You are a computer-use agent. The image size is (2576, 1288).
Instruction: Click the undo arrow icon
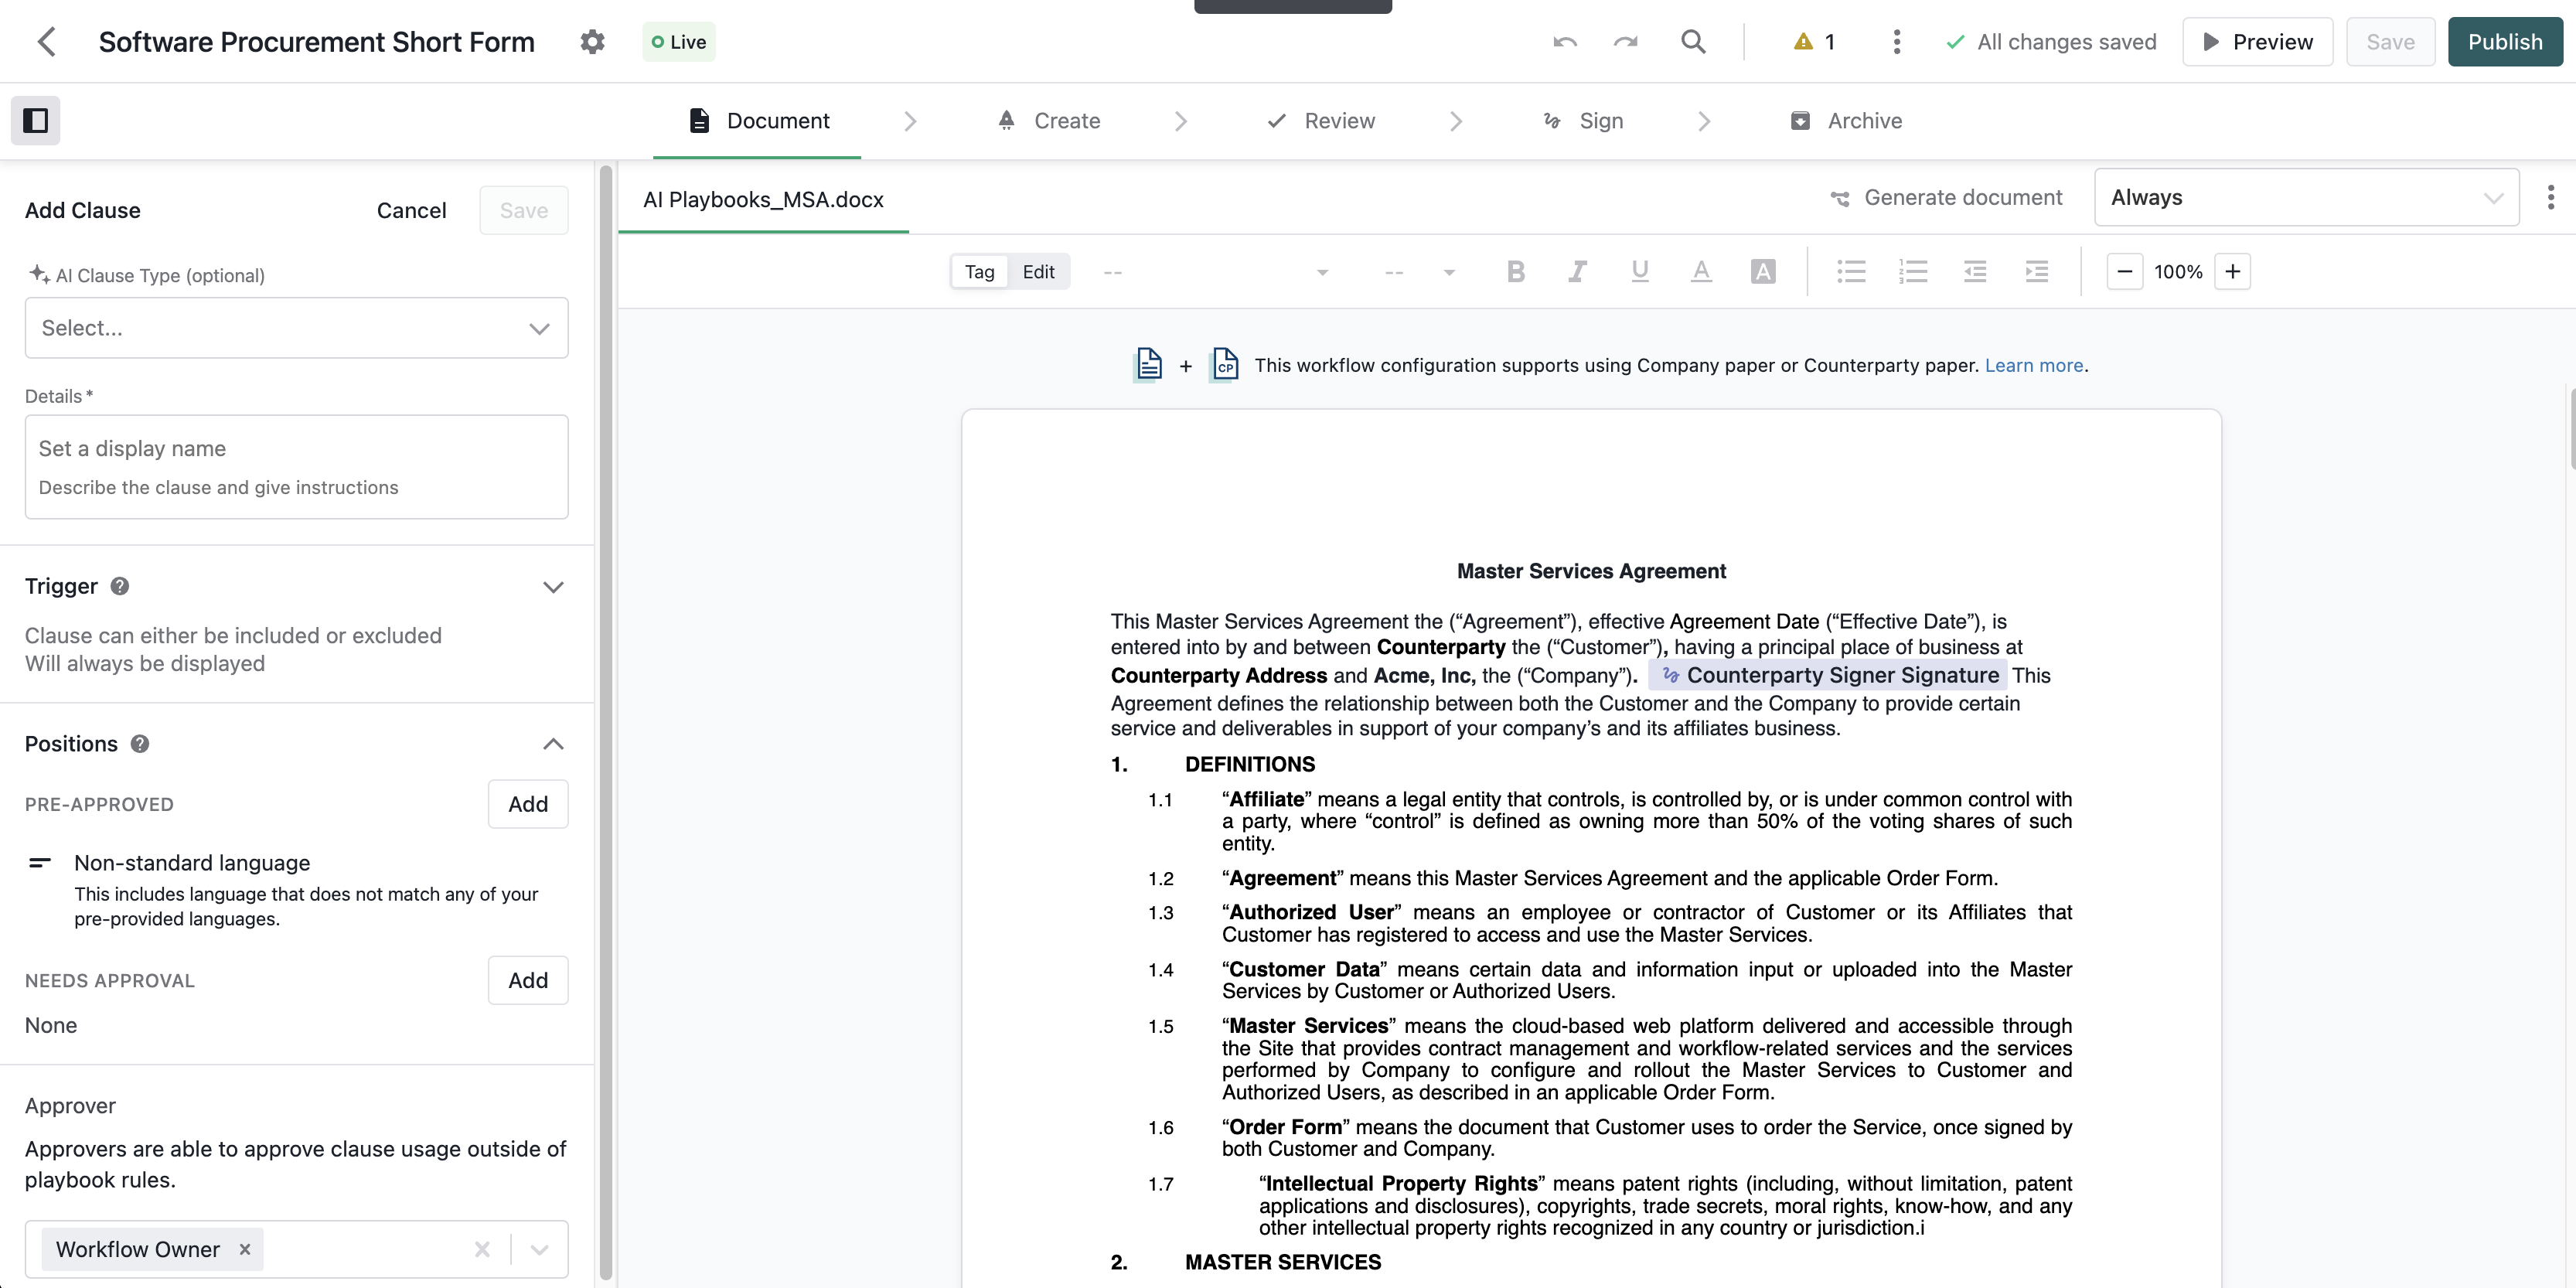click(x=1565, y=42)
